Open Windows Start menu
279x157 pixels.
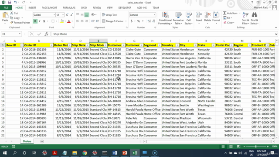[5, 153]
